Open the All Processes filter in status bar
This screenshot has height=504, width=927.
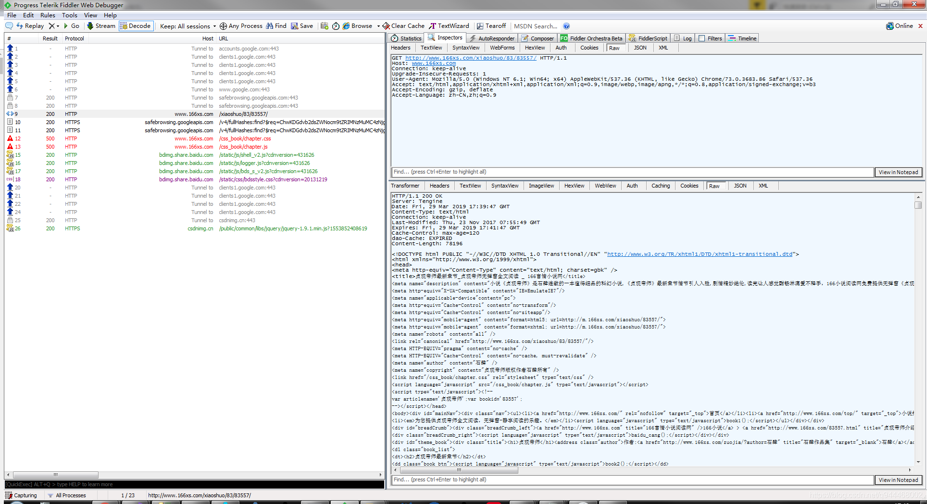pyautogui.click(x=67, y=495)
